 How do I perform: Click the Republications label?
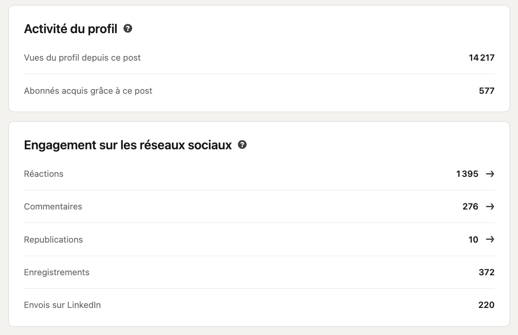(53, 240)
